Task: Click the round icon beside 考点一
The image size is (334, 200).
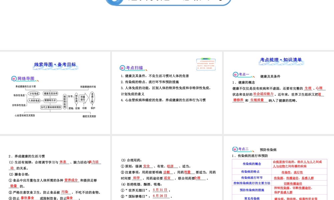Action: click(x=235, y=74)
